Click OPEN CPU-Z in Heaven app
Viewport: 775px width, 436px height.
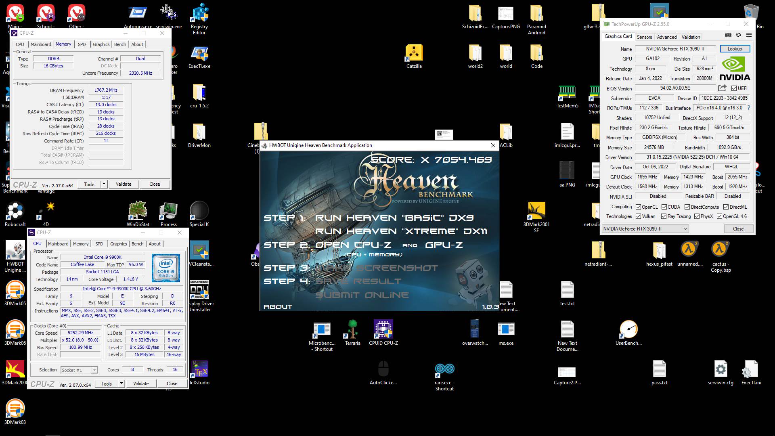pos(353,245)
